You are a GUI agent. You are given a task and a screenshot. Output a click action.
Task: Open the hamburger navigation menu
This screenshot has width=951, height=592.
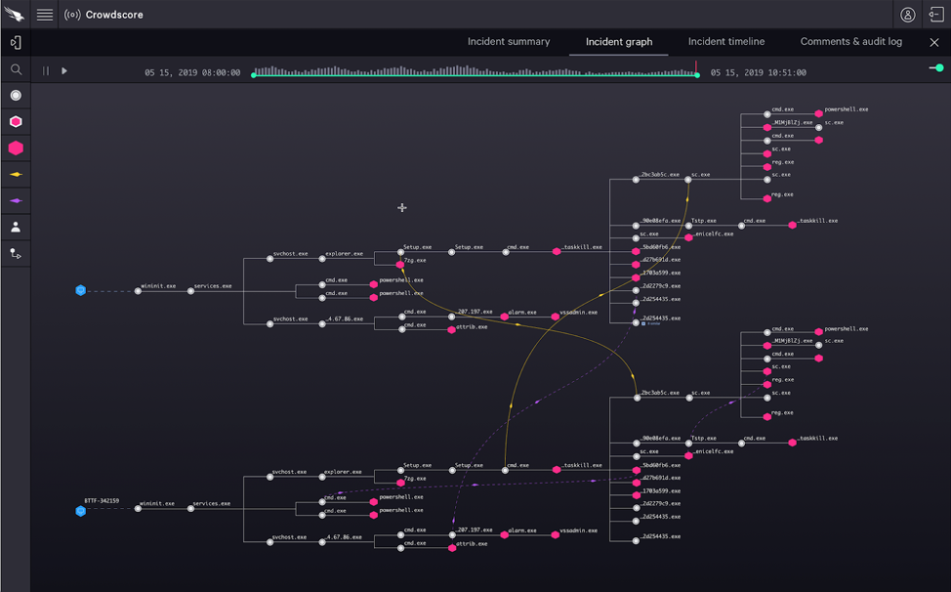click(x=45, y=15)
